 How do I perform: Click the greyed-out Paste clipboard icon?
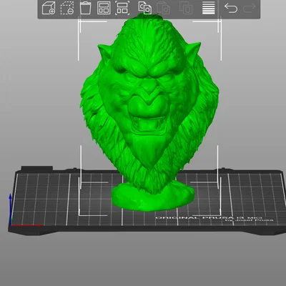point(163,8)
